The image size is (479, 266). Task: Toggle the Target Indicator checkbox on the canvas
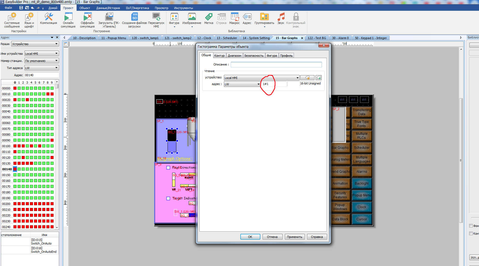168,198
